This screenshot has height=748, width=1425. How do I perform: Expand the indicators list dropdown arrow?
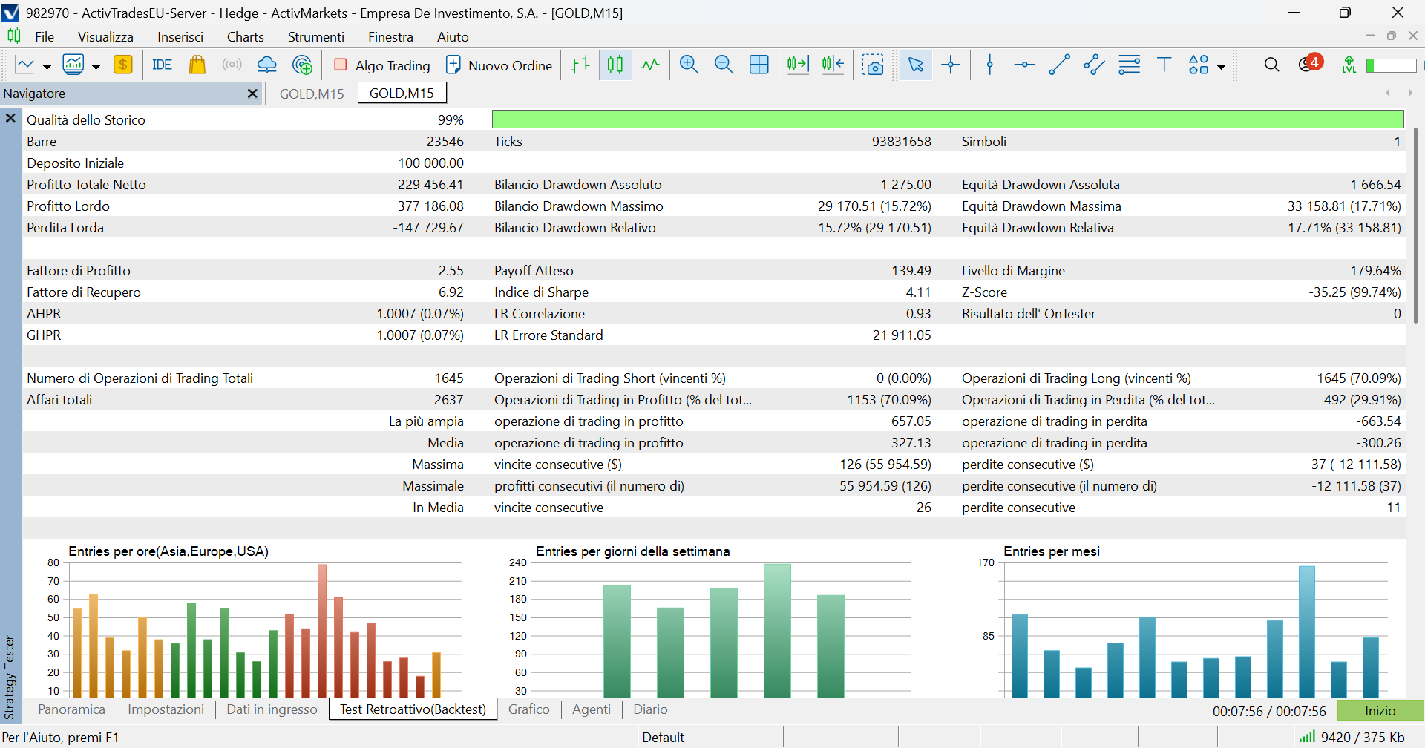tap(96, 67)
